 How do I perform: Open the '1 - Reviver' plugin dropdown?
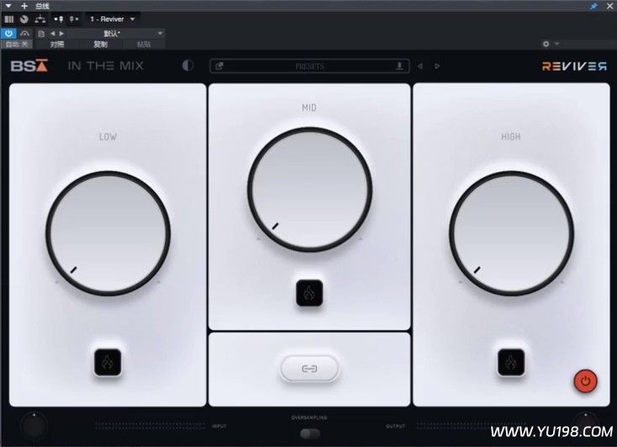tap(112, 19)
